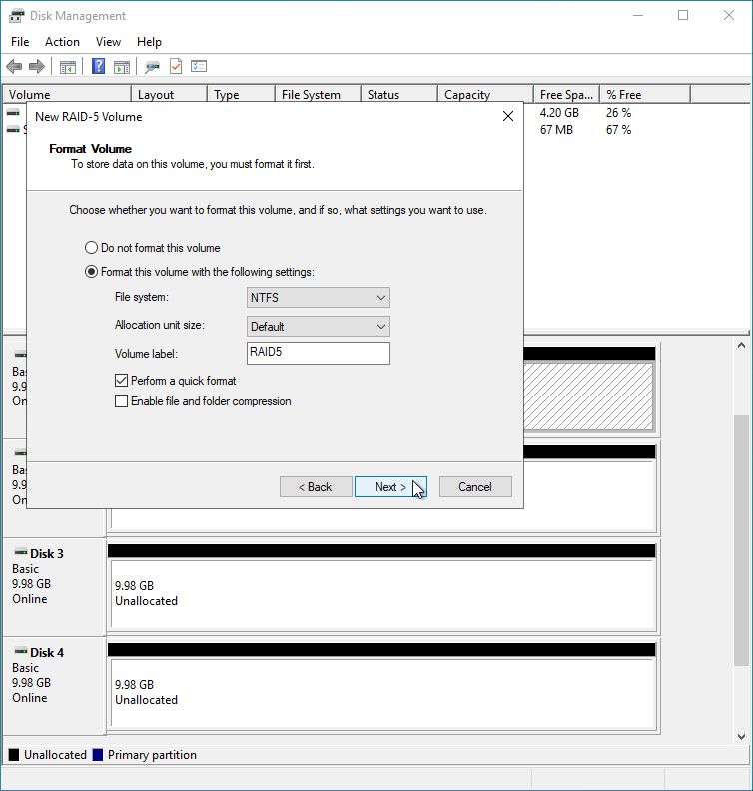Viewport: 753px width, 791px height.
Task: Open the Allocation unit size dropdown
Action: coord(319,326)
